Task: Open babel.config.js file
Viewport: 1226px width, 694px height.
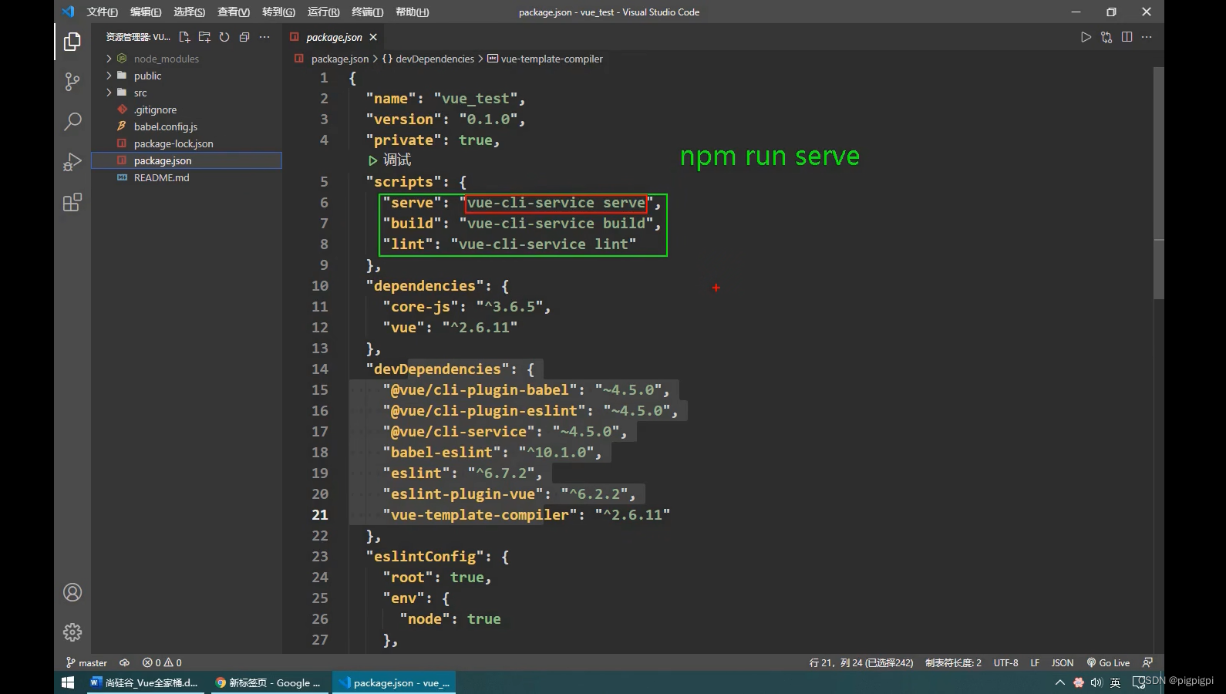Action: (187, 126)
